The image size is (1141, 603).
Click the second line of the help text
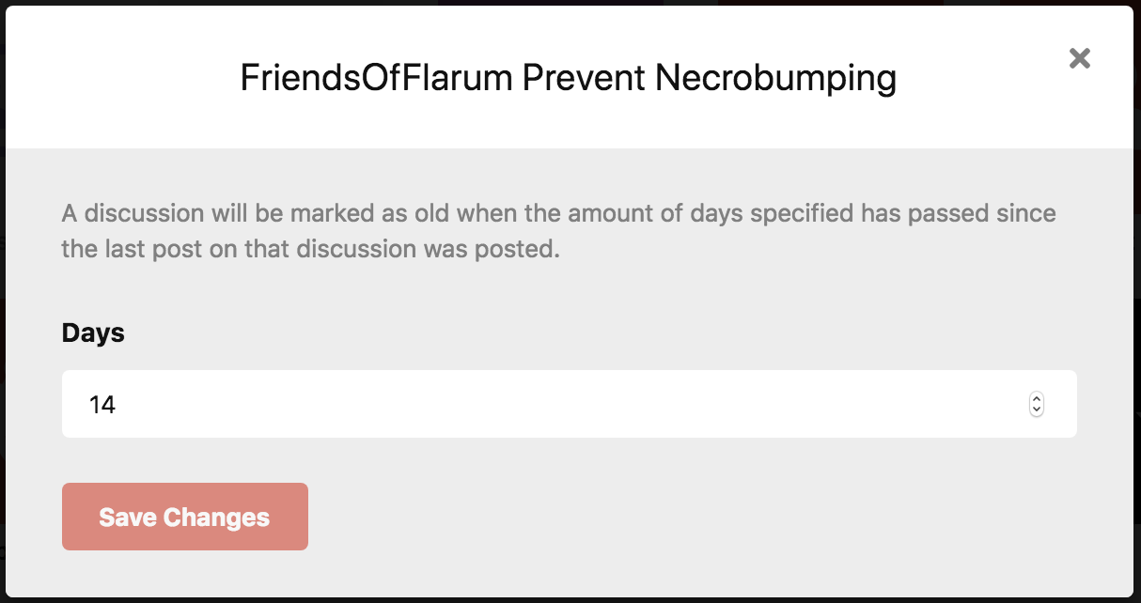[310, 252]
